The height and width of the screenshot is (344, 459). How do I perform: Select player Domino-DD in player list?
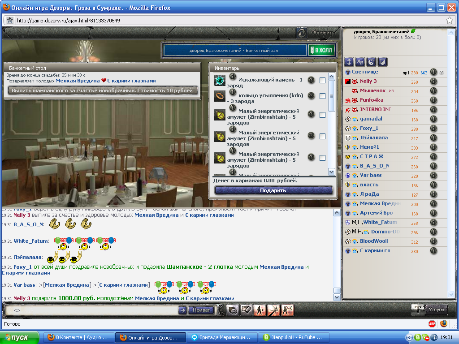coord(385,232)
